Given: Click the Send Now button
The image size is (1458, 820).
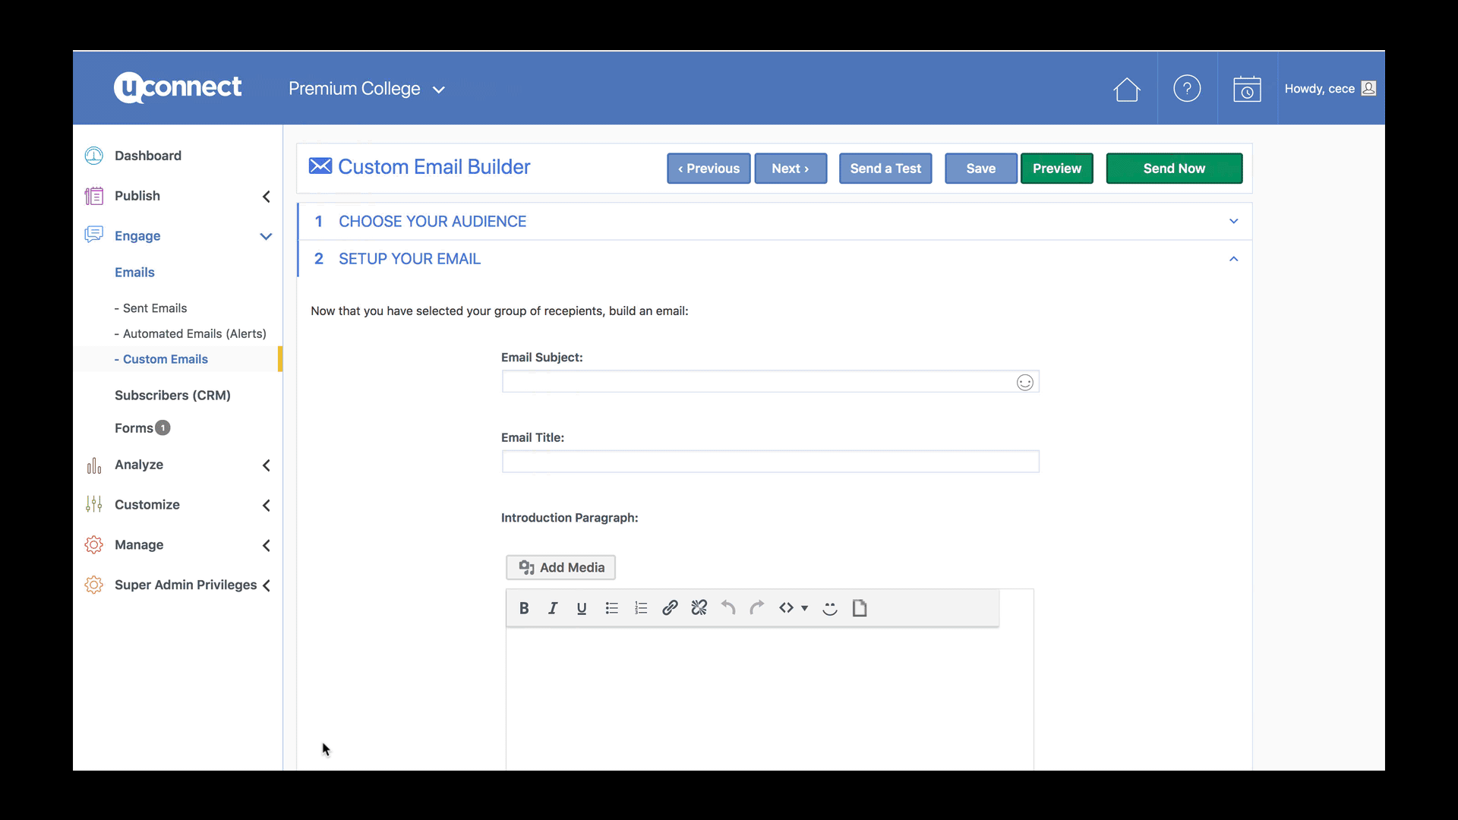Looking at the screenshot, I should 1174,169.
